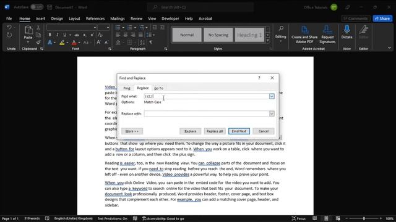
Task: Expand the Replace with history dropdown
Action: coord(272,113)
